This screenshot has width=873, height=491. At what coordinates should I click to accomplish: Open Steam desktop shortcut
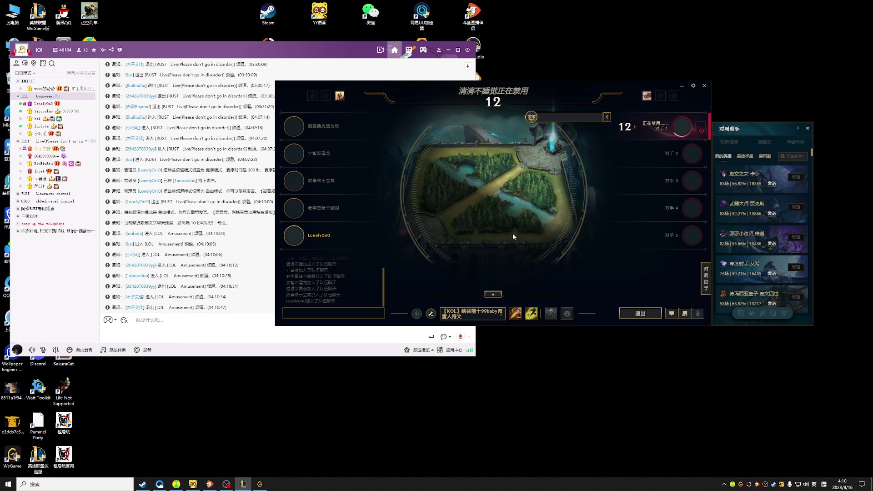pos(268,14)
